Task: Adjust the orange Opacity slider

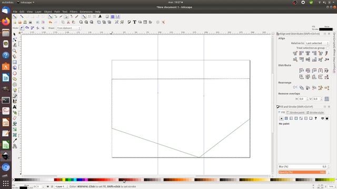Action: 302,172
